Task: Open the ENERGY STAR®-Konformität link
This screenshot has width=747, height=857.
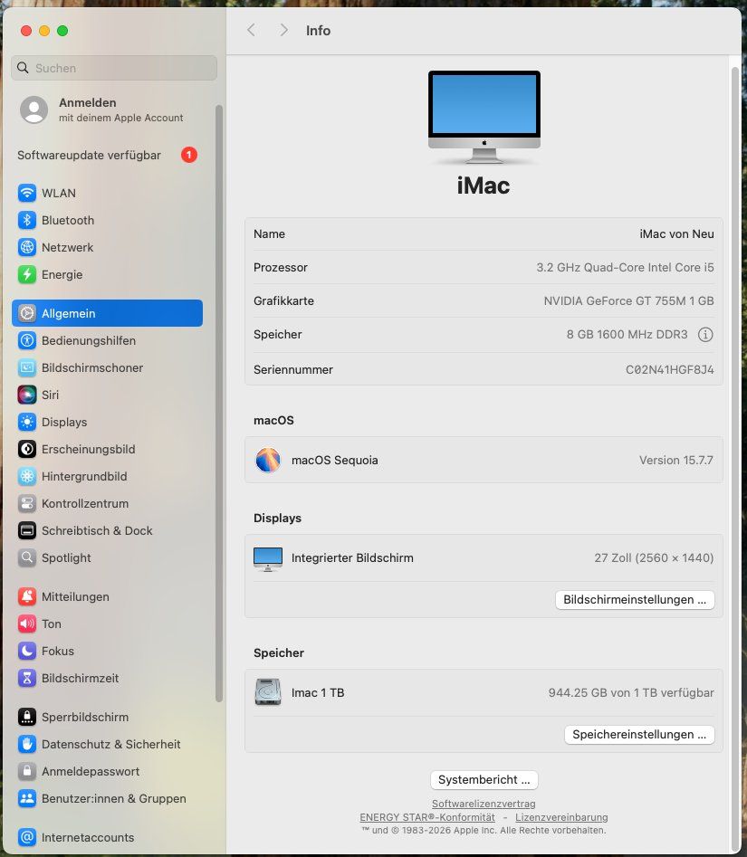Action: 427,818
